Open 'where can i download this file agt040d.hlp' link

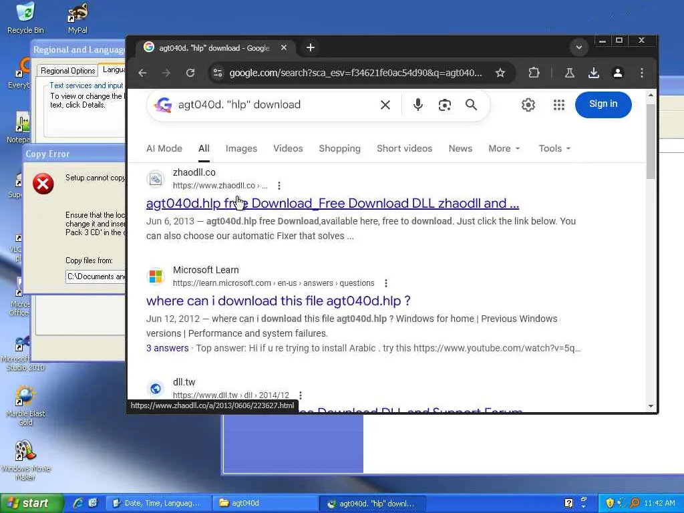[x=279, y=301]
